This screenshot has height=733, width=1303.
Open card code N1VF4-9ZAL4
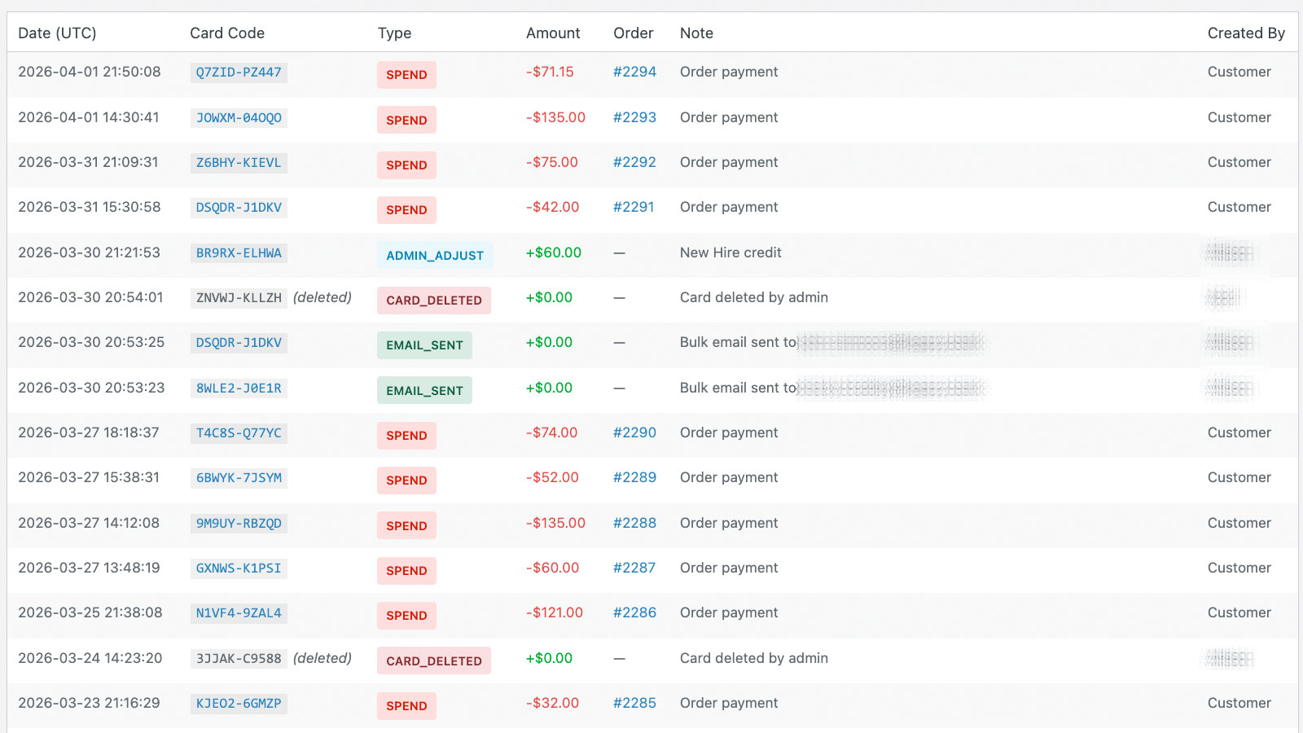point(239,613)
